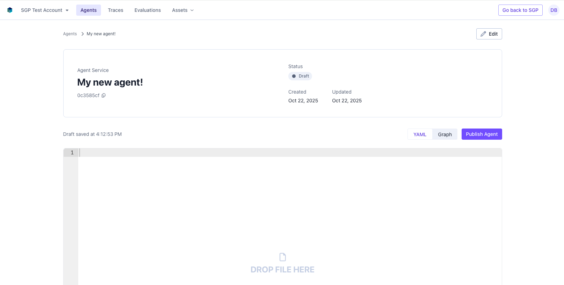Click the My new agent! heading
Viewport: 564px width, 285px height.
(x=110, y=82)
